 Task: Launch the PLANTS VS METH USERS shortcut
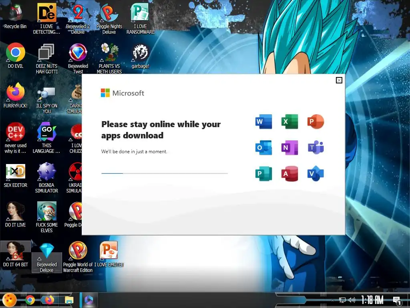[x=109, y=58]
